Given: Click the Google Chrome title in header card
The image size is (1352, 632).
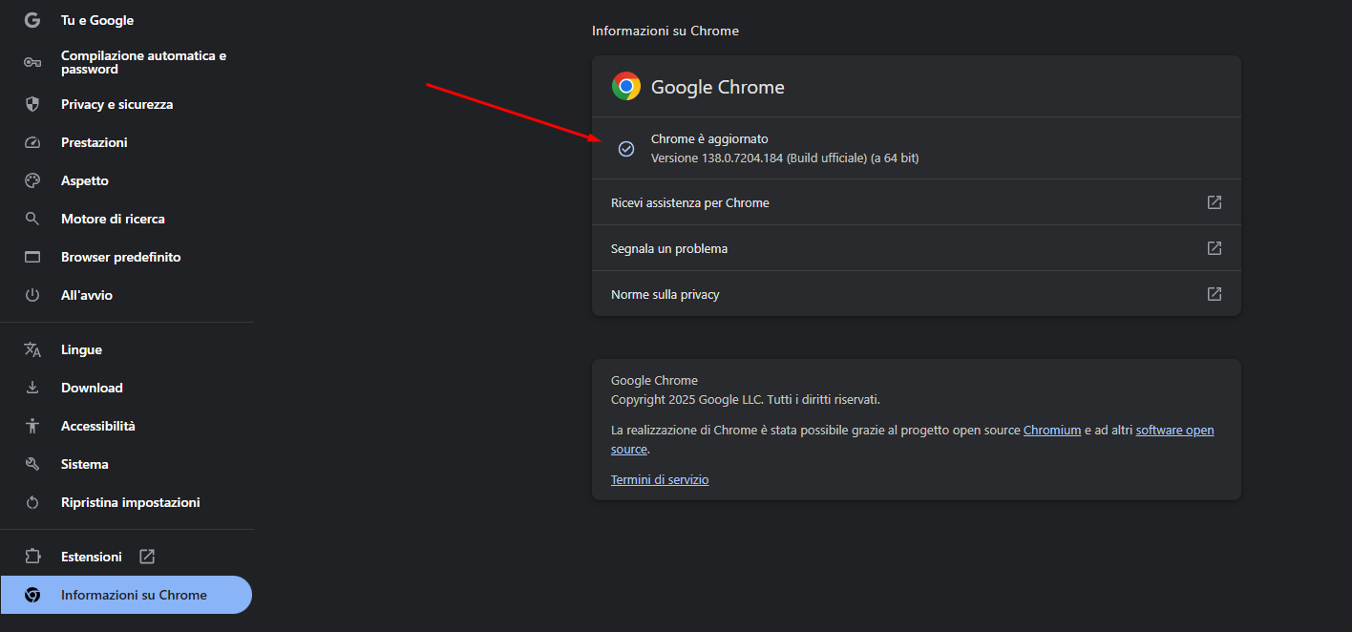Looking at the screenshot, I should (718, 87).
